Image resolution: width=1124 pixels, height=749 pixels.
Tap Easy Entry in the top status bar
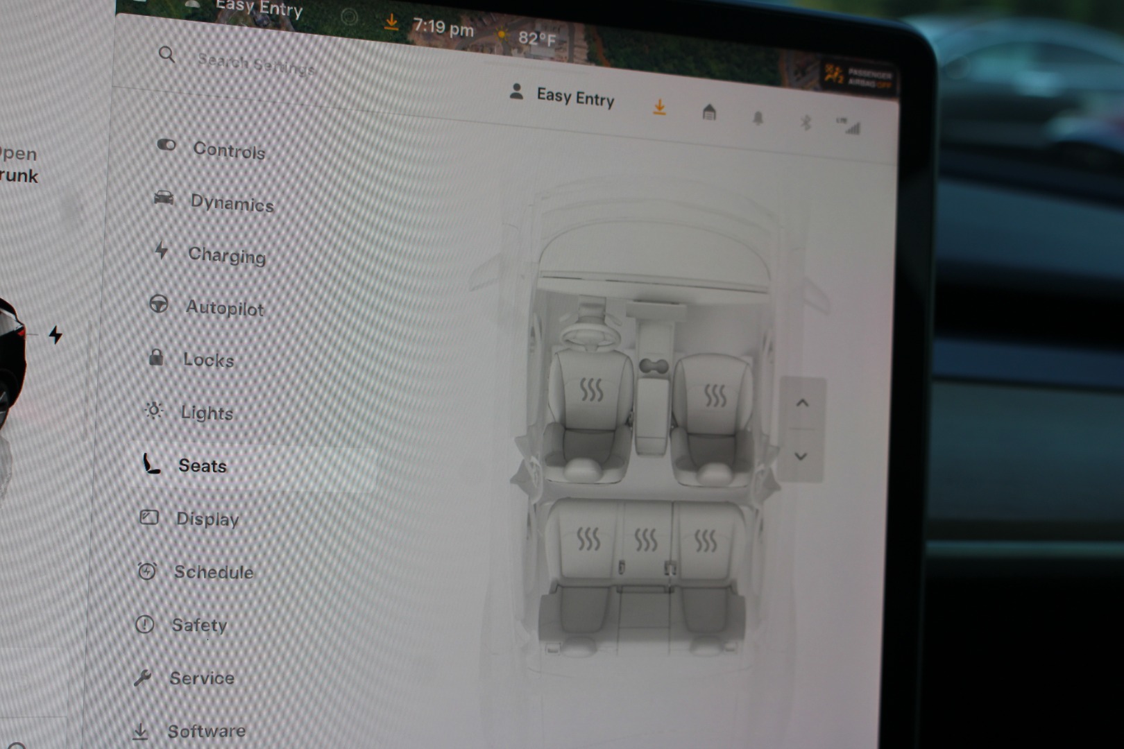click(259, 8)
